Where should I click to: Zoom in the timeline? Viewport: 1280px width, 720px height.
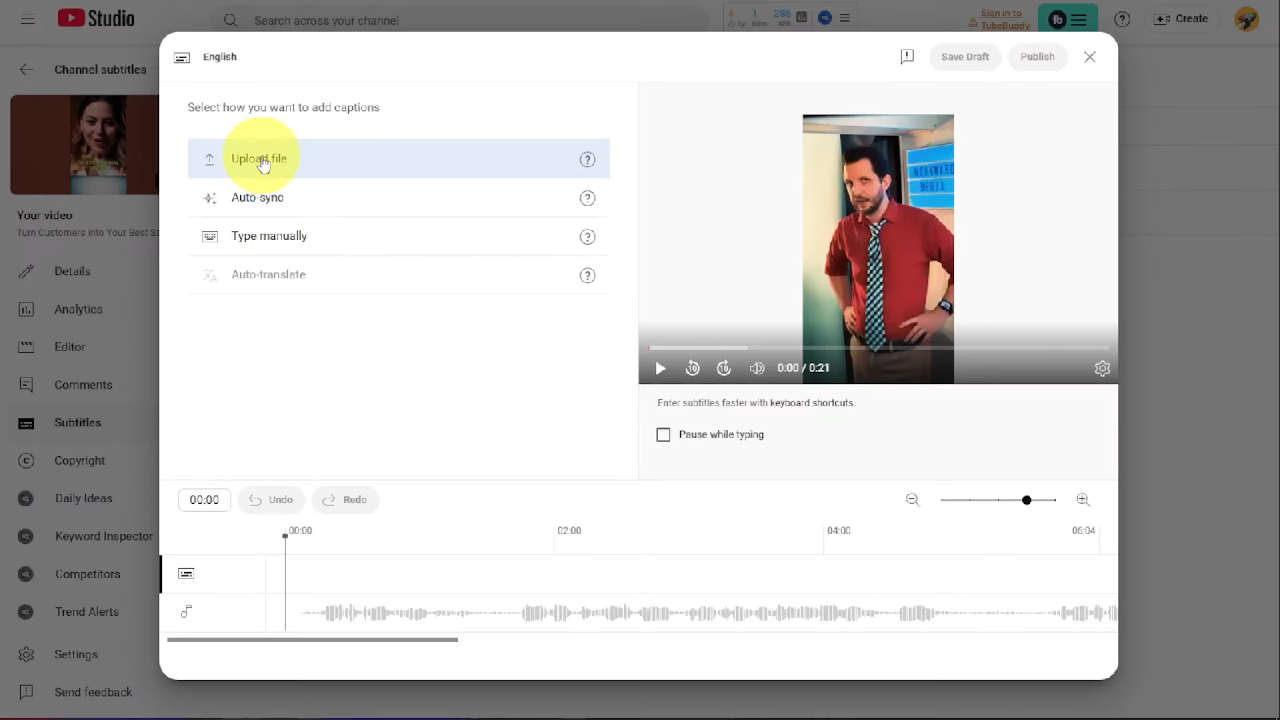pyautogui.click(x=1083, y=500)
